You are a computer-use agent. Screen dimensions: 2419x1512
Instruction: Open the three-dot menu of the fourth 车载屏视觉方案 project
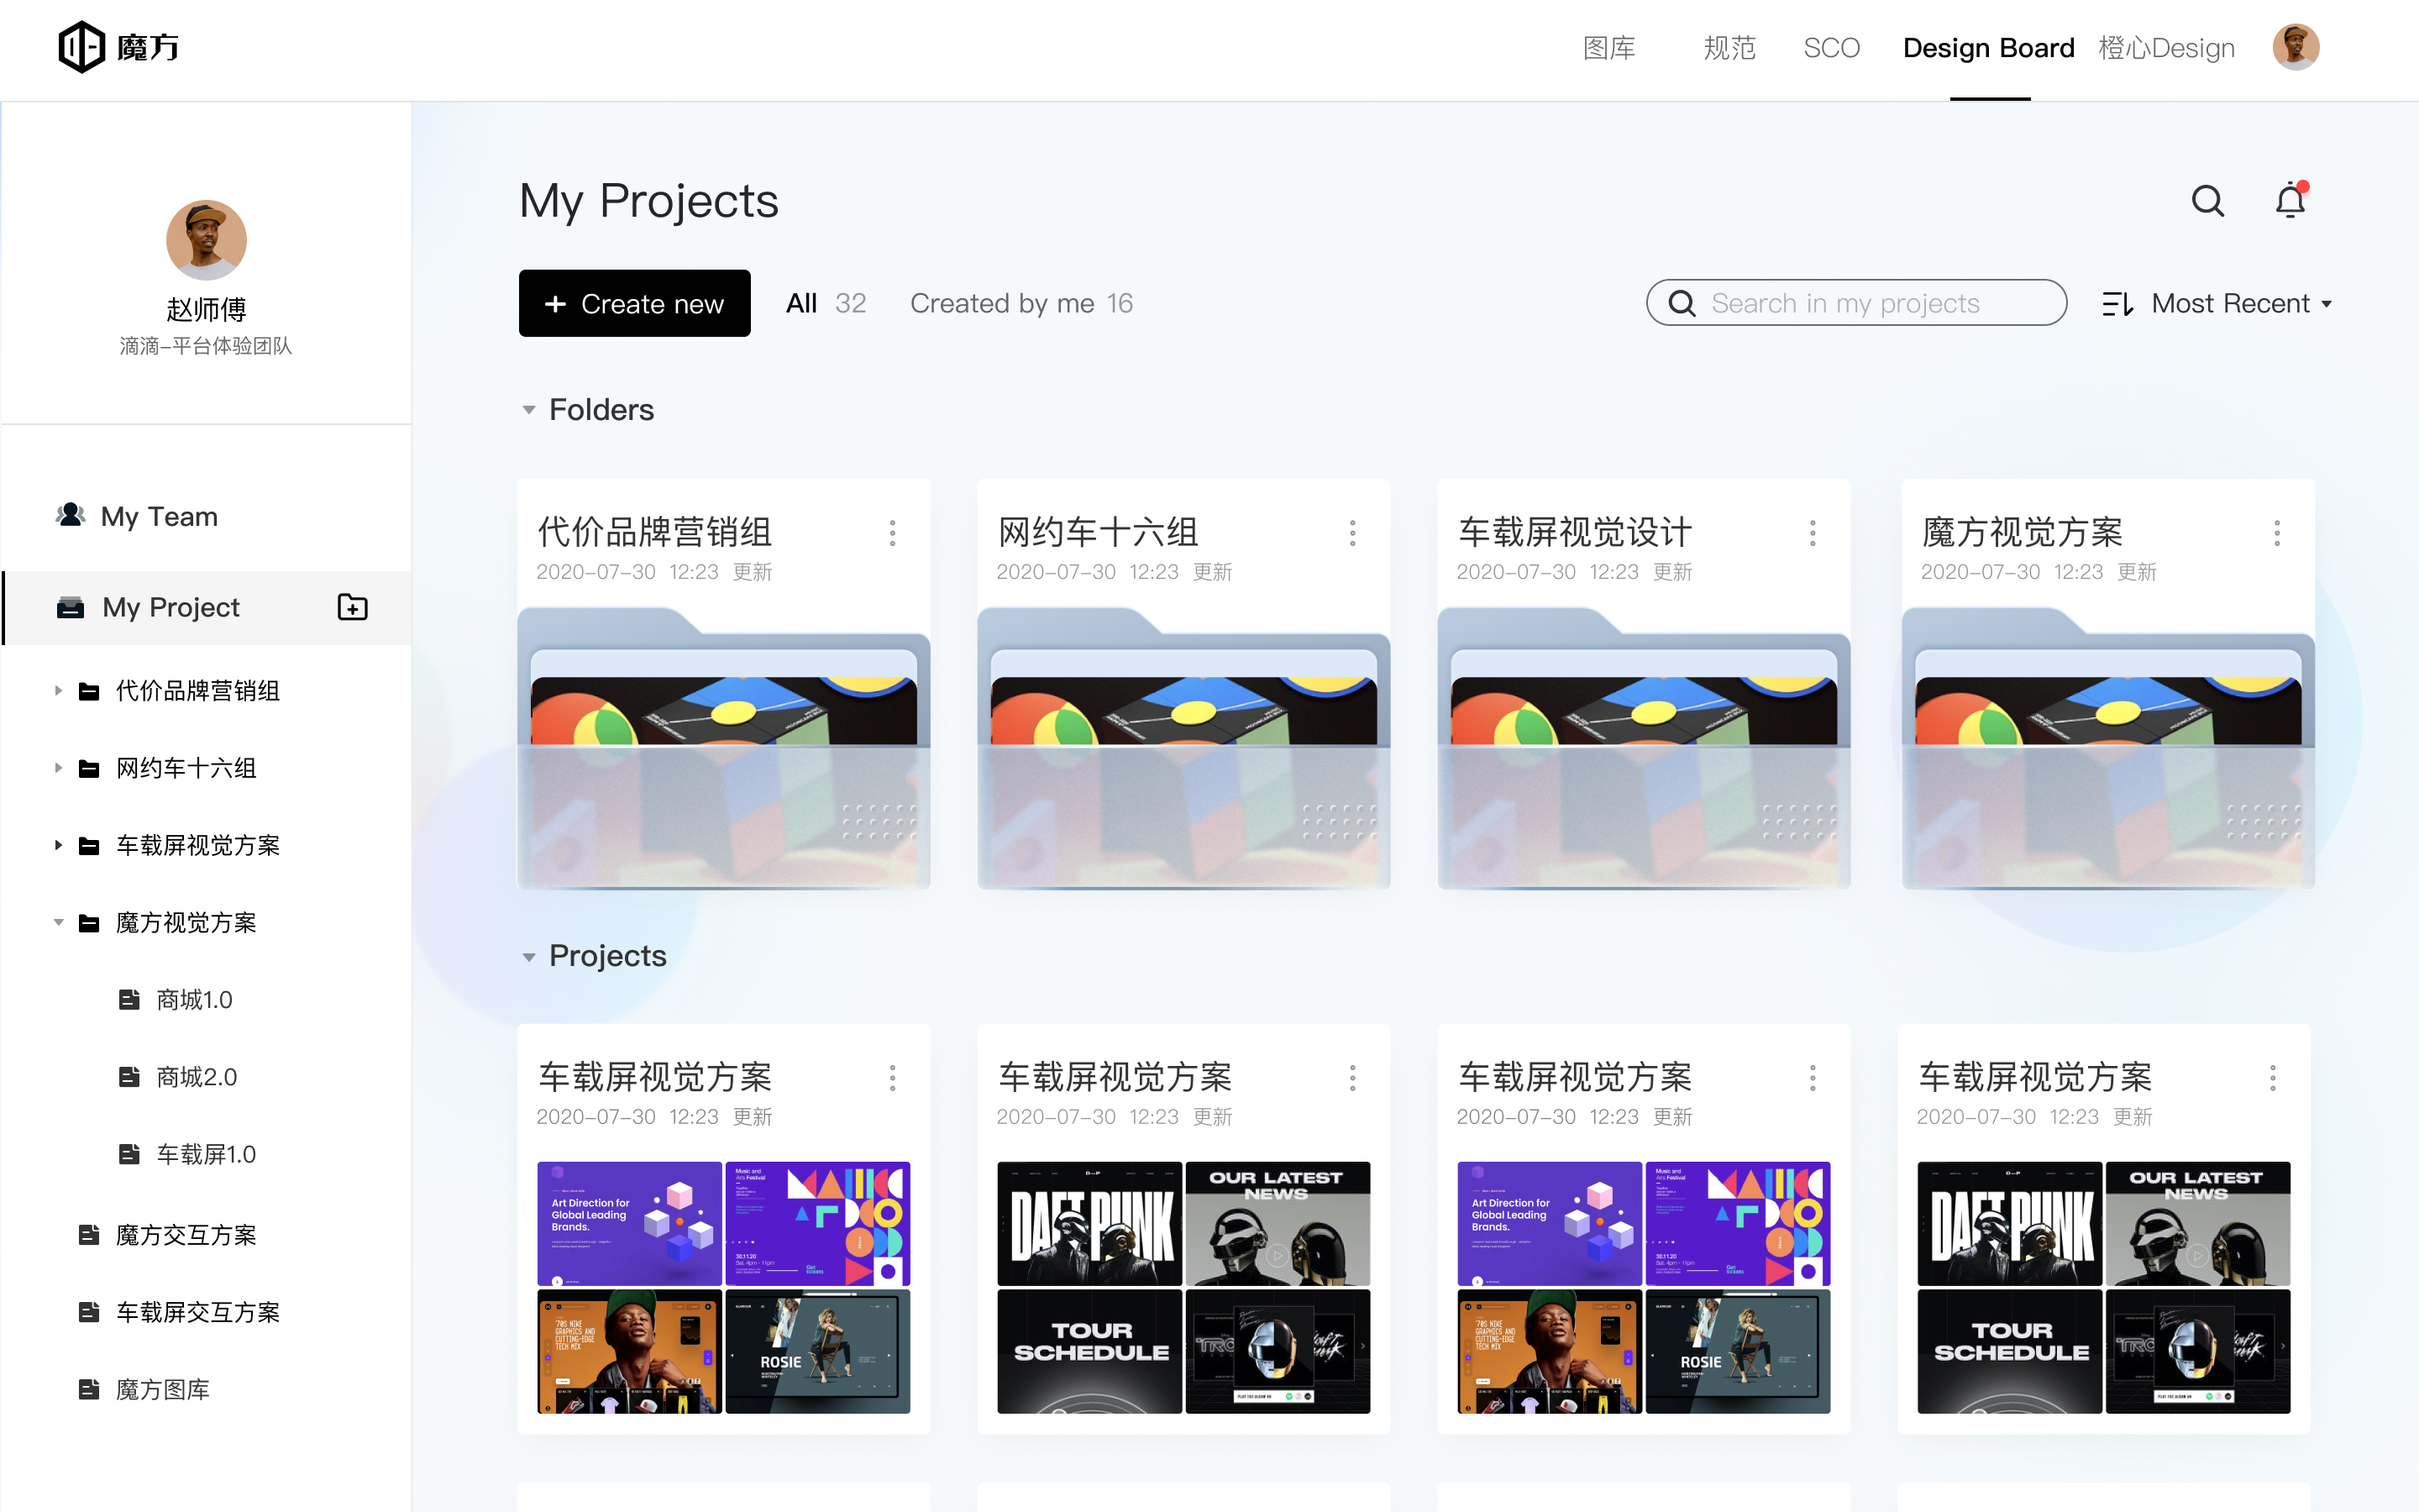2272,1078
